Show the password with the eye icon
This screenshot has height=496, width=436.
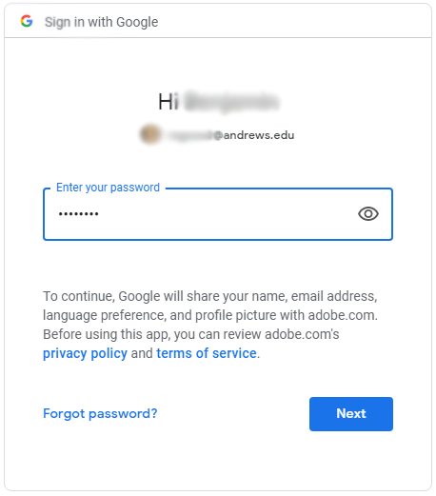pos(368,214)
